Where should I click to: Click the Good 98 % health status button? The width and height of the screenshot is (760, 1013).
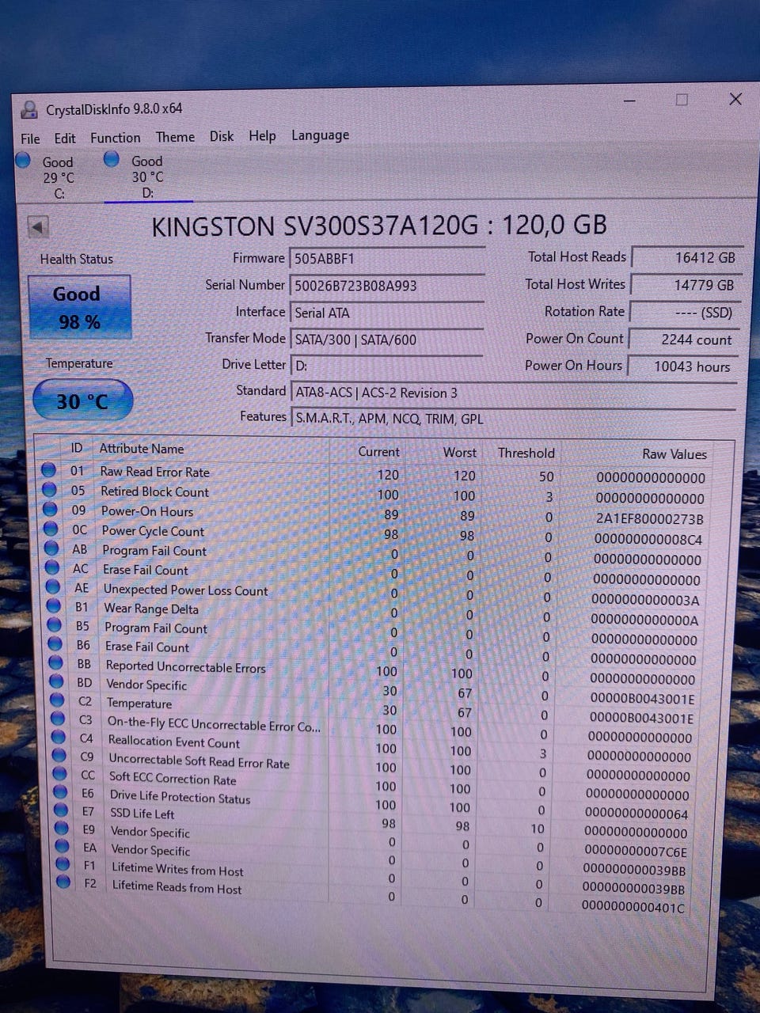click(x=78, y=307)
